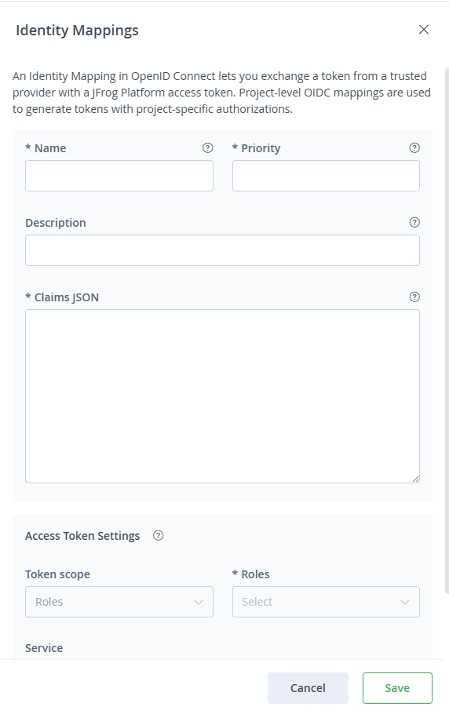Viewport: 449px width, 714px height.
Task: Click the Description help icon
Action: pos(414,223)
